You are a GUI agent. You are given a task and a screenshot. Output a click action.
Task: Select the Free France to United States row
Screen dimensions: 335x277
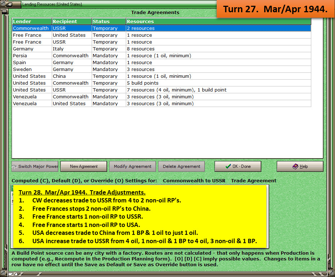[x=161, y=35]
